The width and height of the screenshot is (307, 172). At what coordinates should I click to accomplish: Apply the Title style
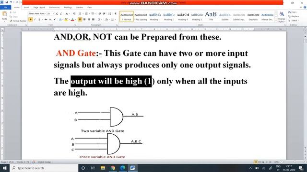point(211,17)
